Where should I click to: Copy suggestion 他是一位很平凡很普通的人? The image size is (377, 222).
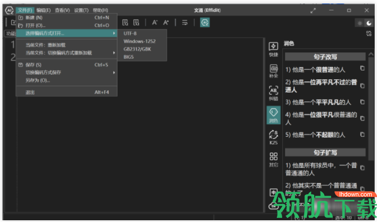[362, 118]
